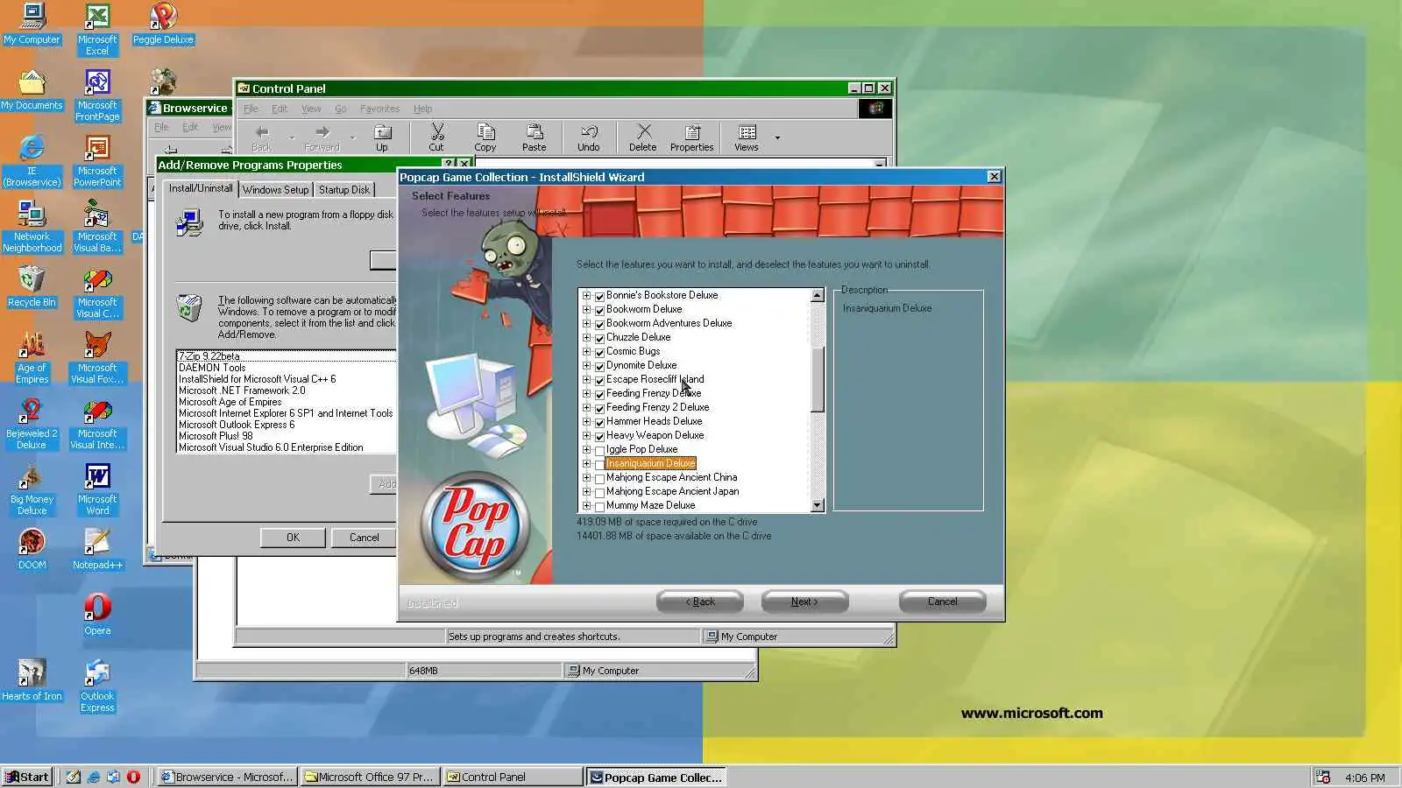Click Cancel in Add/Remove Programs Properties
1402x788 pixels.
click(x=364, y=538)
